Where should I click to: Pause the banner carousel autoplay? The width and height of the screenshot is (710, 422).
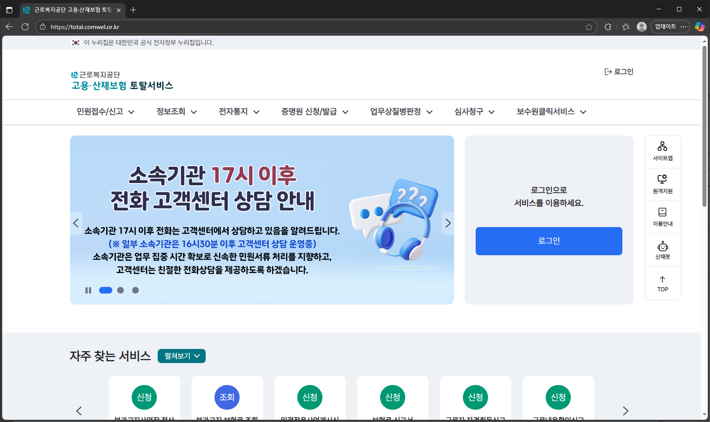coord(88,290)
